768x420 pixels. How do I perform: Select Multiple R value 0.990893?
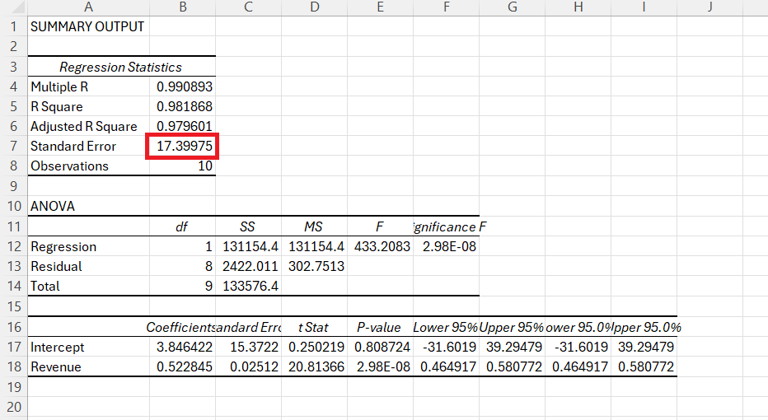182,86
